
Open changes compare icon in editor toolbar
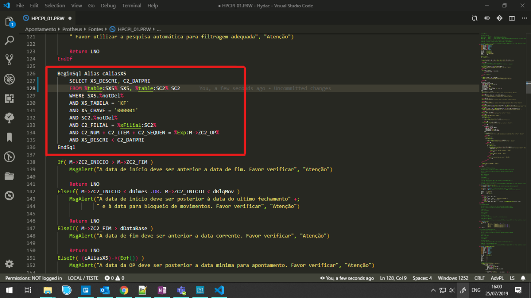[474, 19]
